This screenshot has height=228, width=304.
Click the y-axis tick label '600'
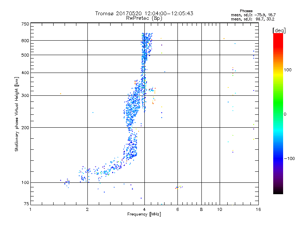click(25, 41)
